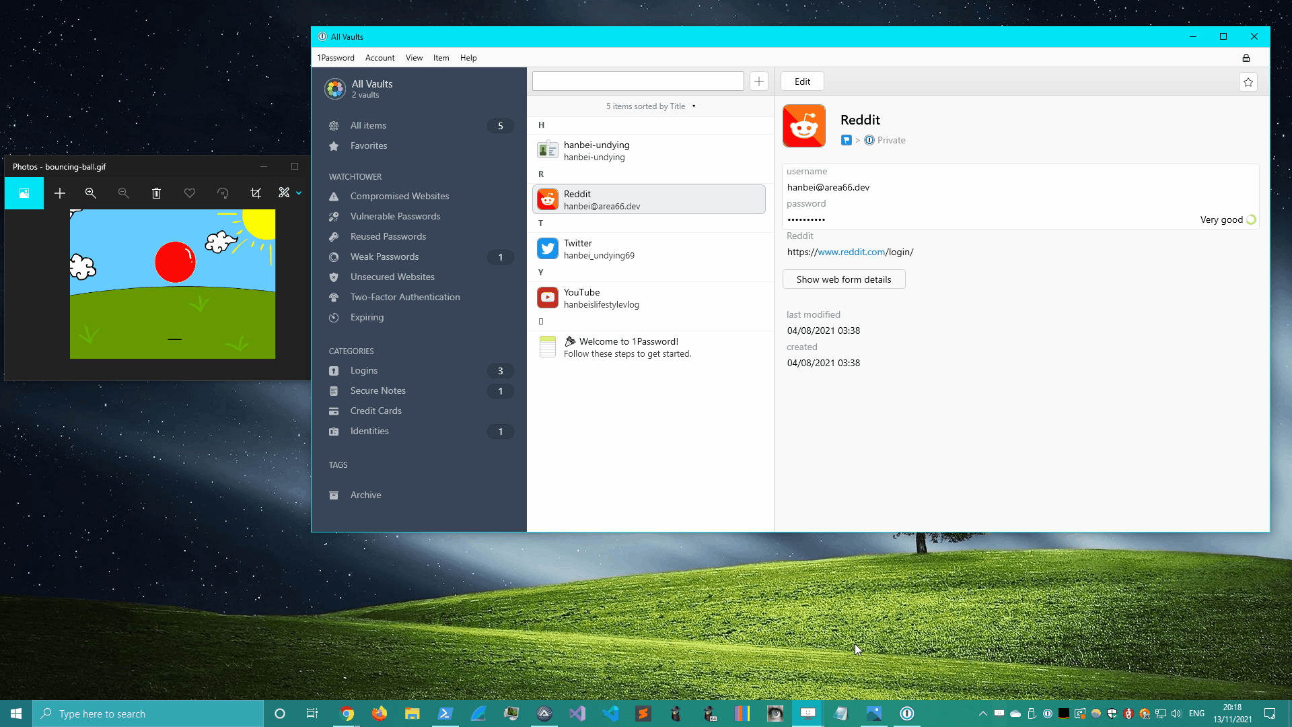
Task: Open PowerShell from taskbar
Action: point(445,714)
